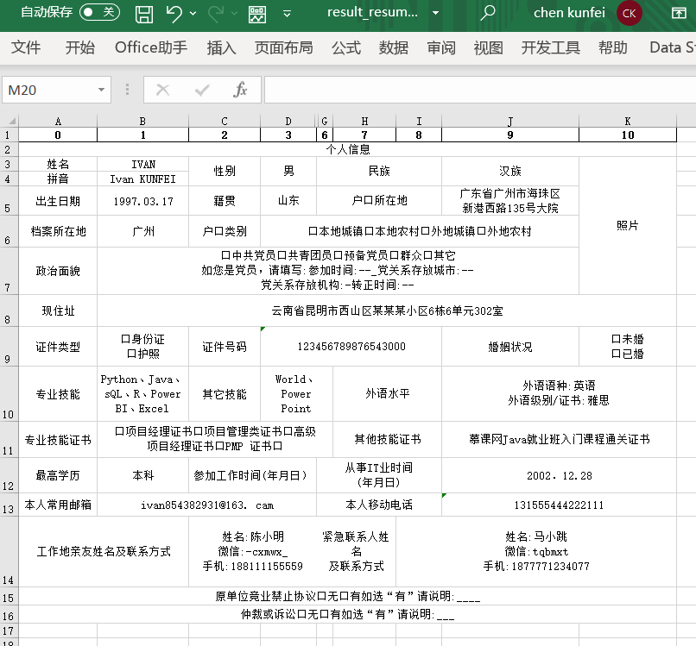Click the 本科 education cell

(142, 476)
